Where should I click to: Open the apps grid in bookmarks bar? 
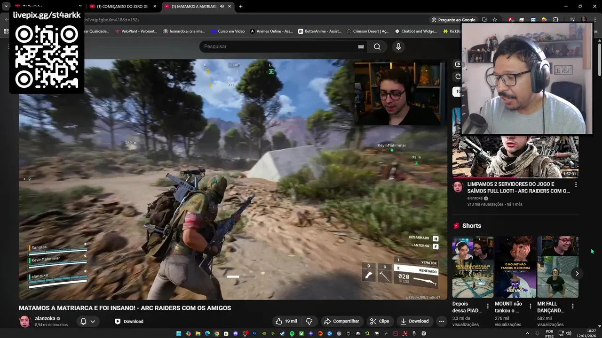click(x=6, y=31)
